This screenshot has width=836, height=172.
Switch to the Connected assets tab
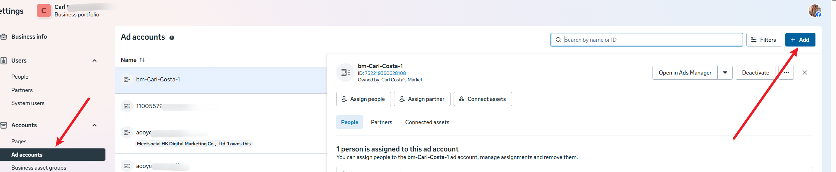tap(427, 122)
